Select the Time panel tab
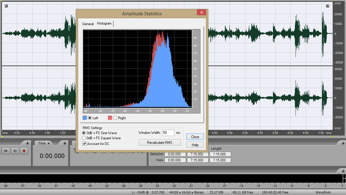Viewport: 346px width, 195px height. click(42, 143)
